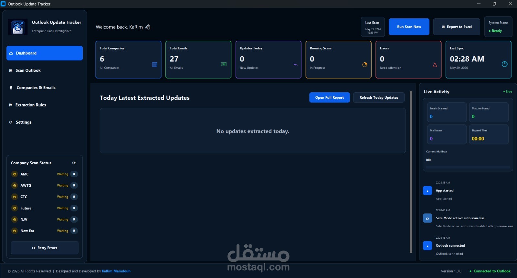Click the Retry Errors button

click(x=45, y=248)
